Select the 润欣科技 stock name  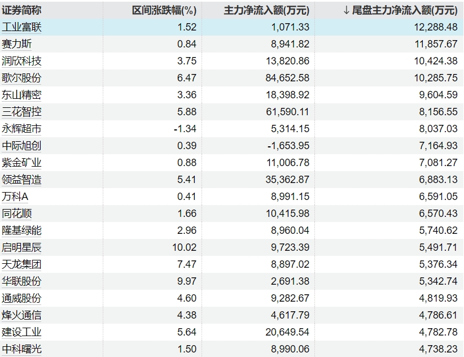(x=21, y=61)
